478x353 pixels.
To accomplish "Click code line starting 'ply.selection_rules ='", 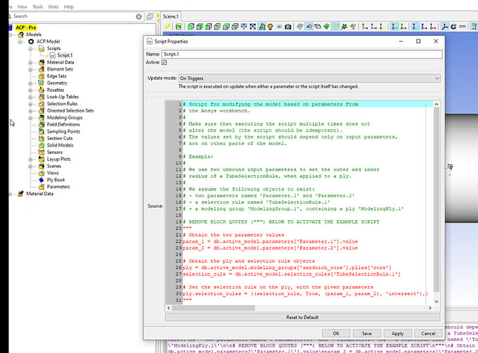I will (x=305, y=294).
